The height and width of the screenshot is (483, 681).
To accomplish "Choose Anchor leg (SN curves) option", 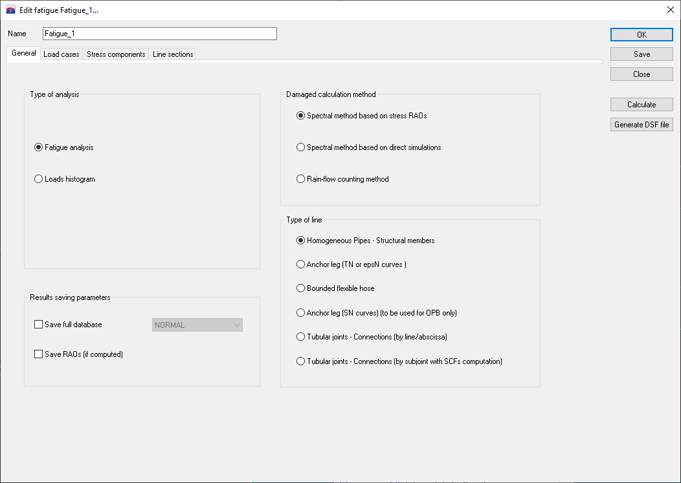I will pos(300,313).
